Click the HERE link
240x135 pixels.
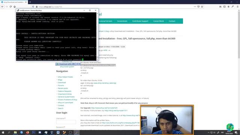tap(105, 50)
